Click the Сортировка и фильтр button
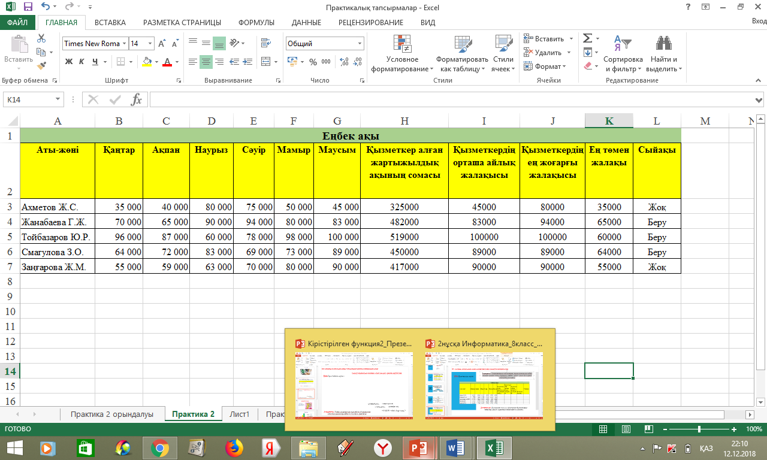 click(x=623, y=54)
